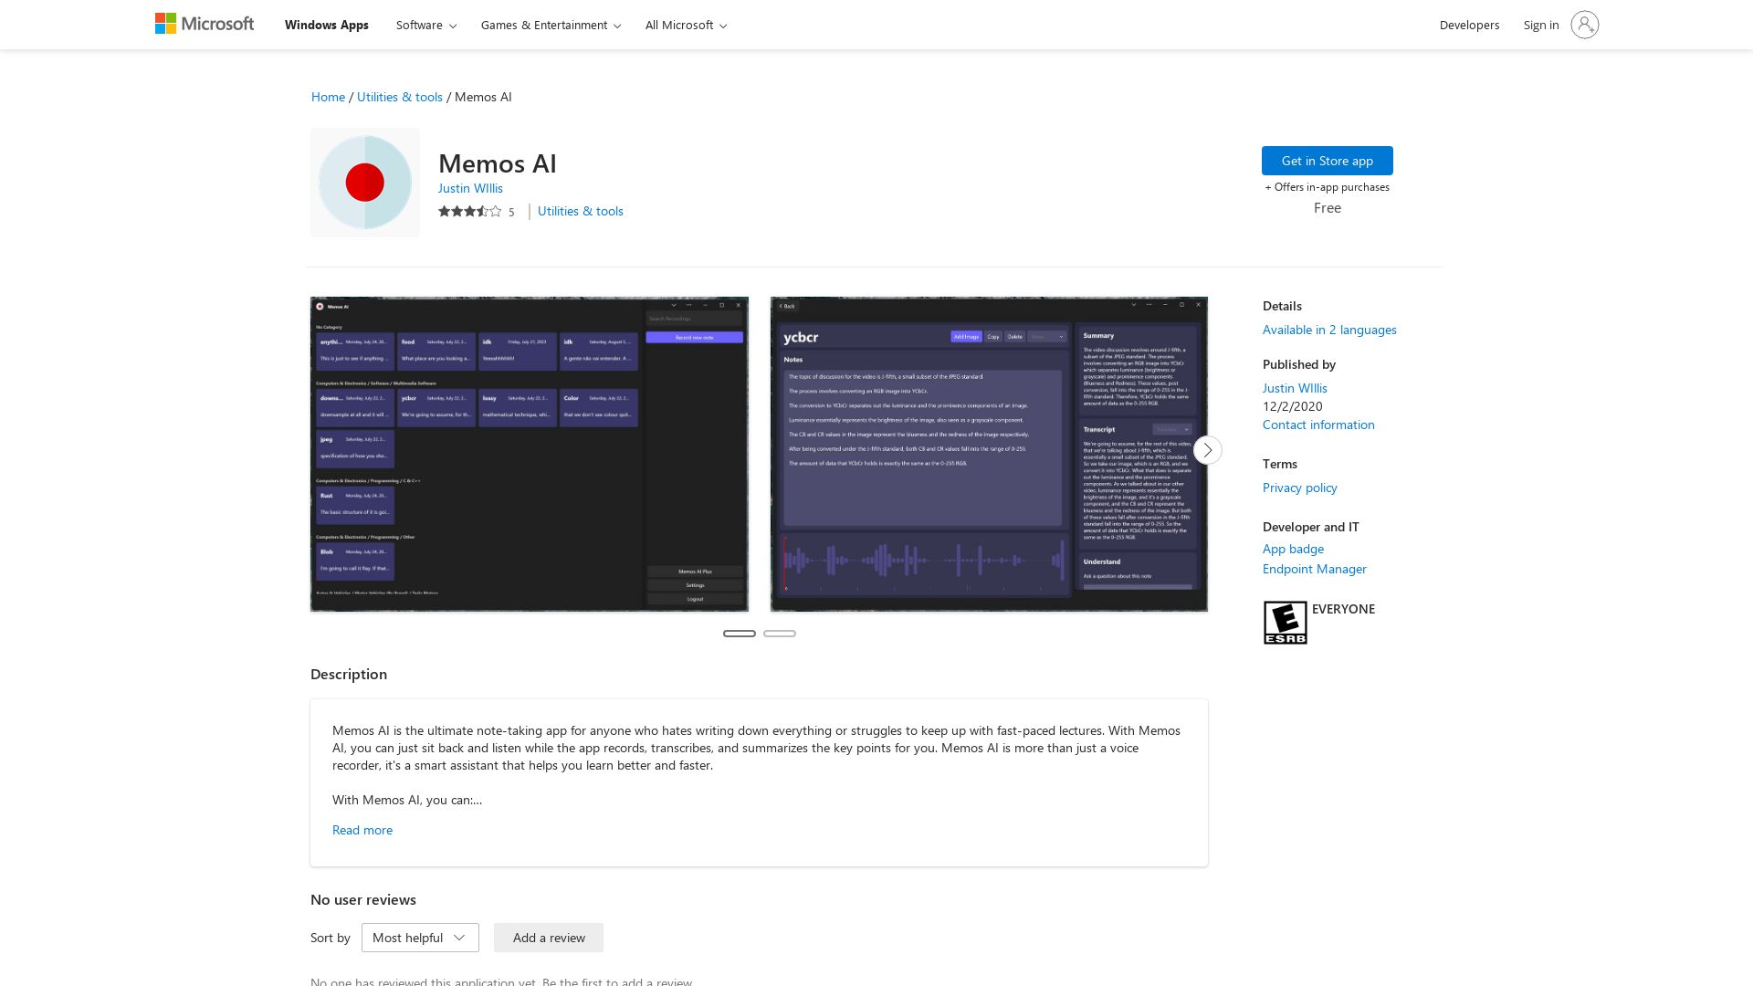Image resolution: width=1753 pixels, height=986 pixels.
Task: Select the second carousel page indicator
Action: (x=781, y=633)
